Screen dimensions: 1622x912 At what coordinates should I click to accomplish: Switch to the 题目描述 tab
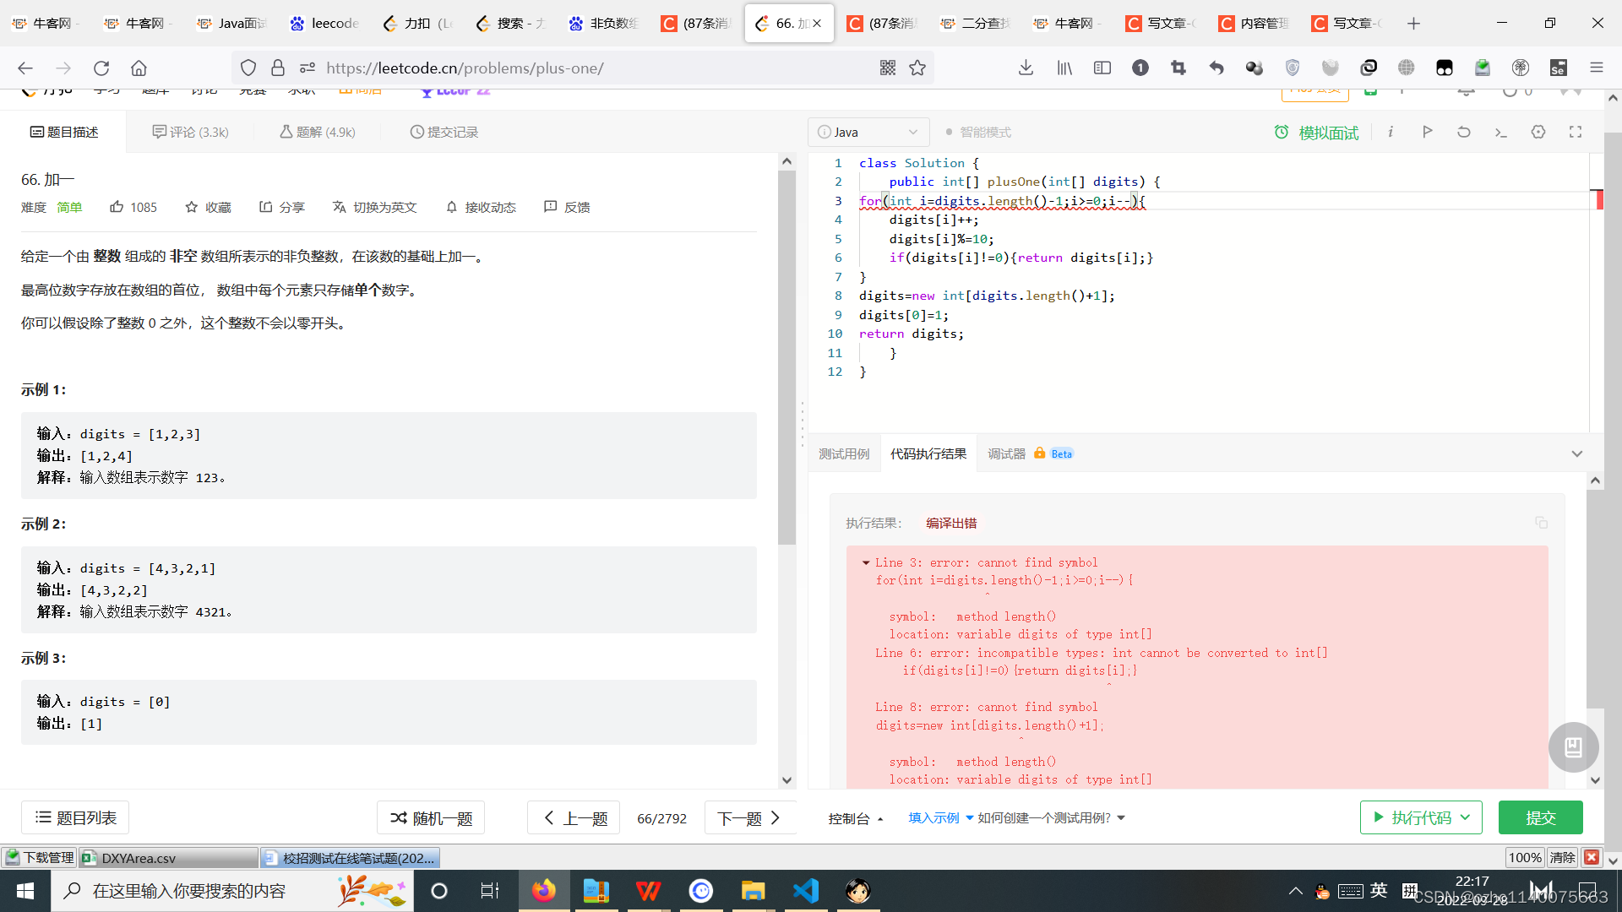click(x=64, y=133)
